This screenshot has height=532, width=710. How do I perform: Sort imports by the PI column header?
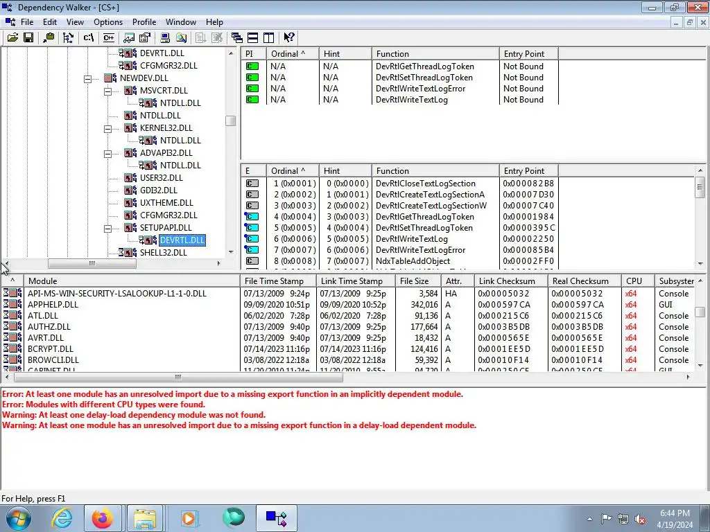click(x=254, y=54)
